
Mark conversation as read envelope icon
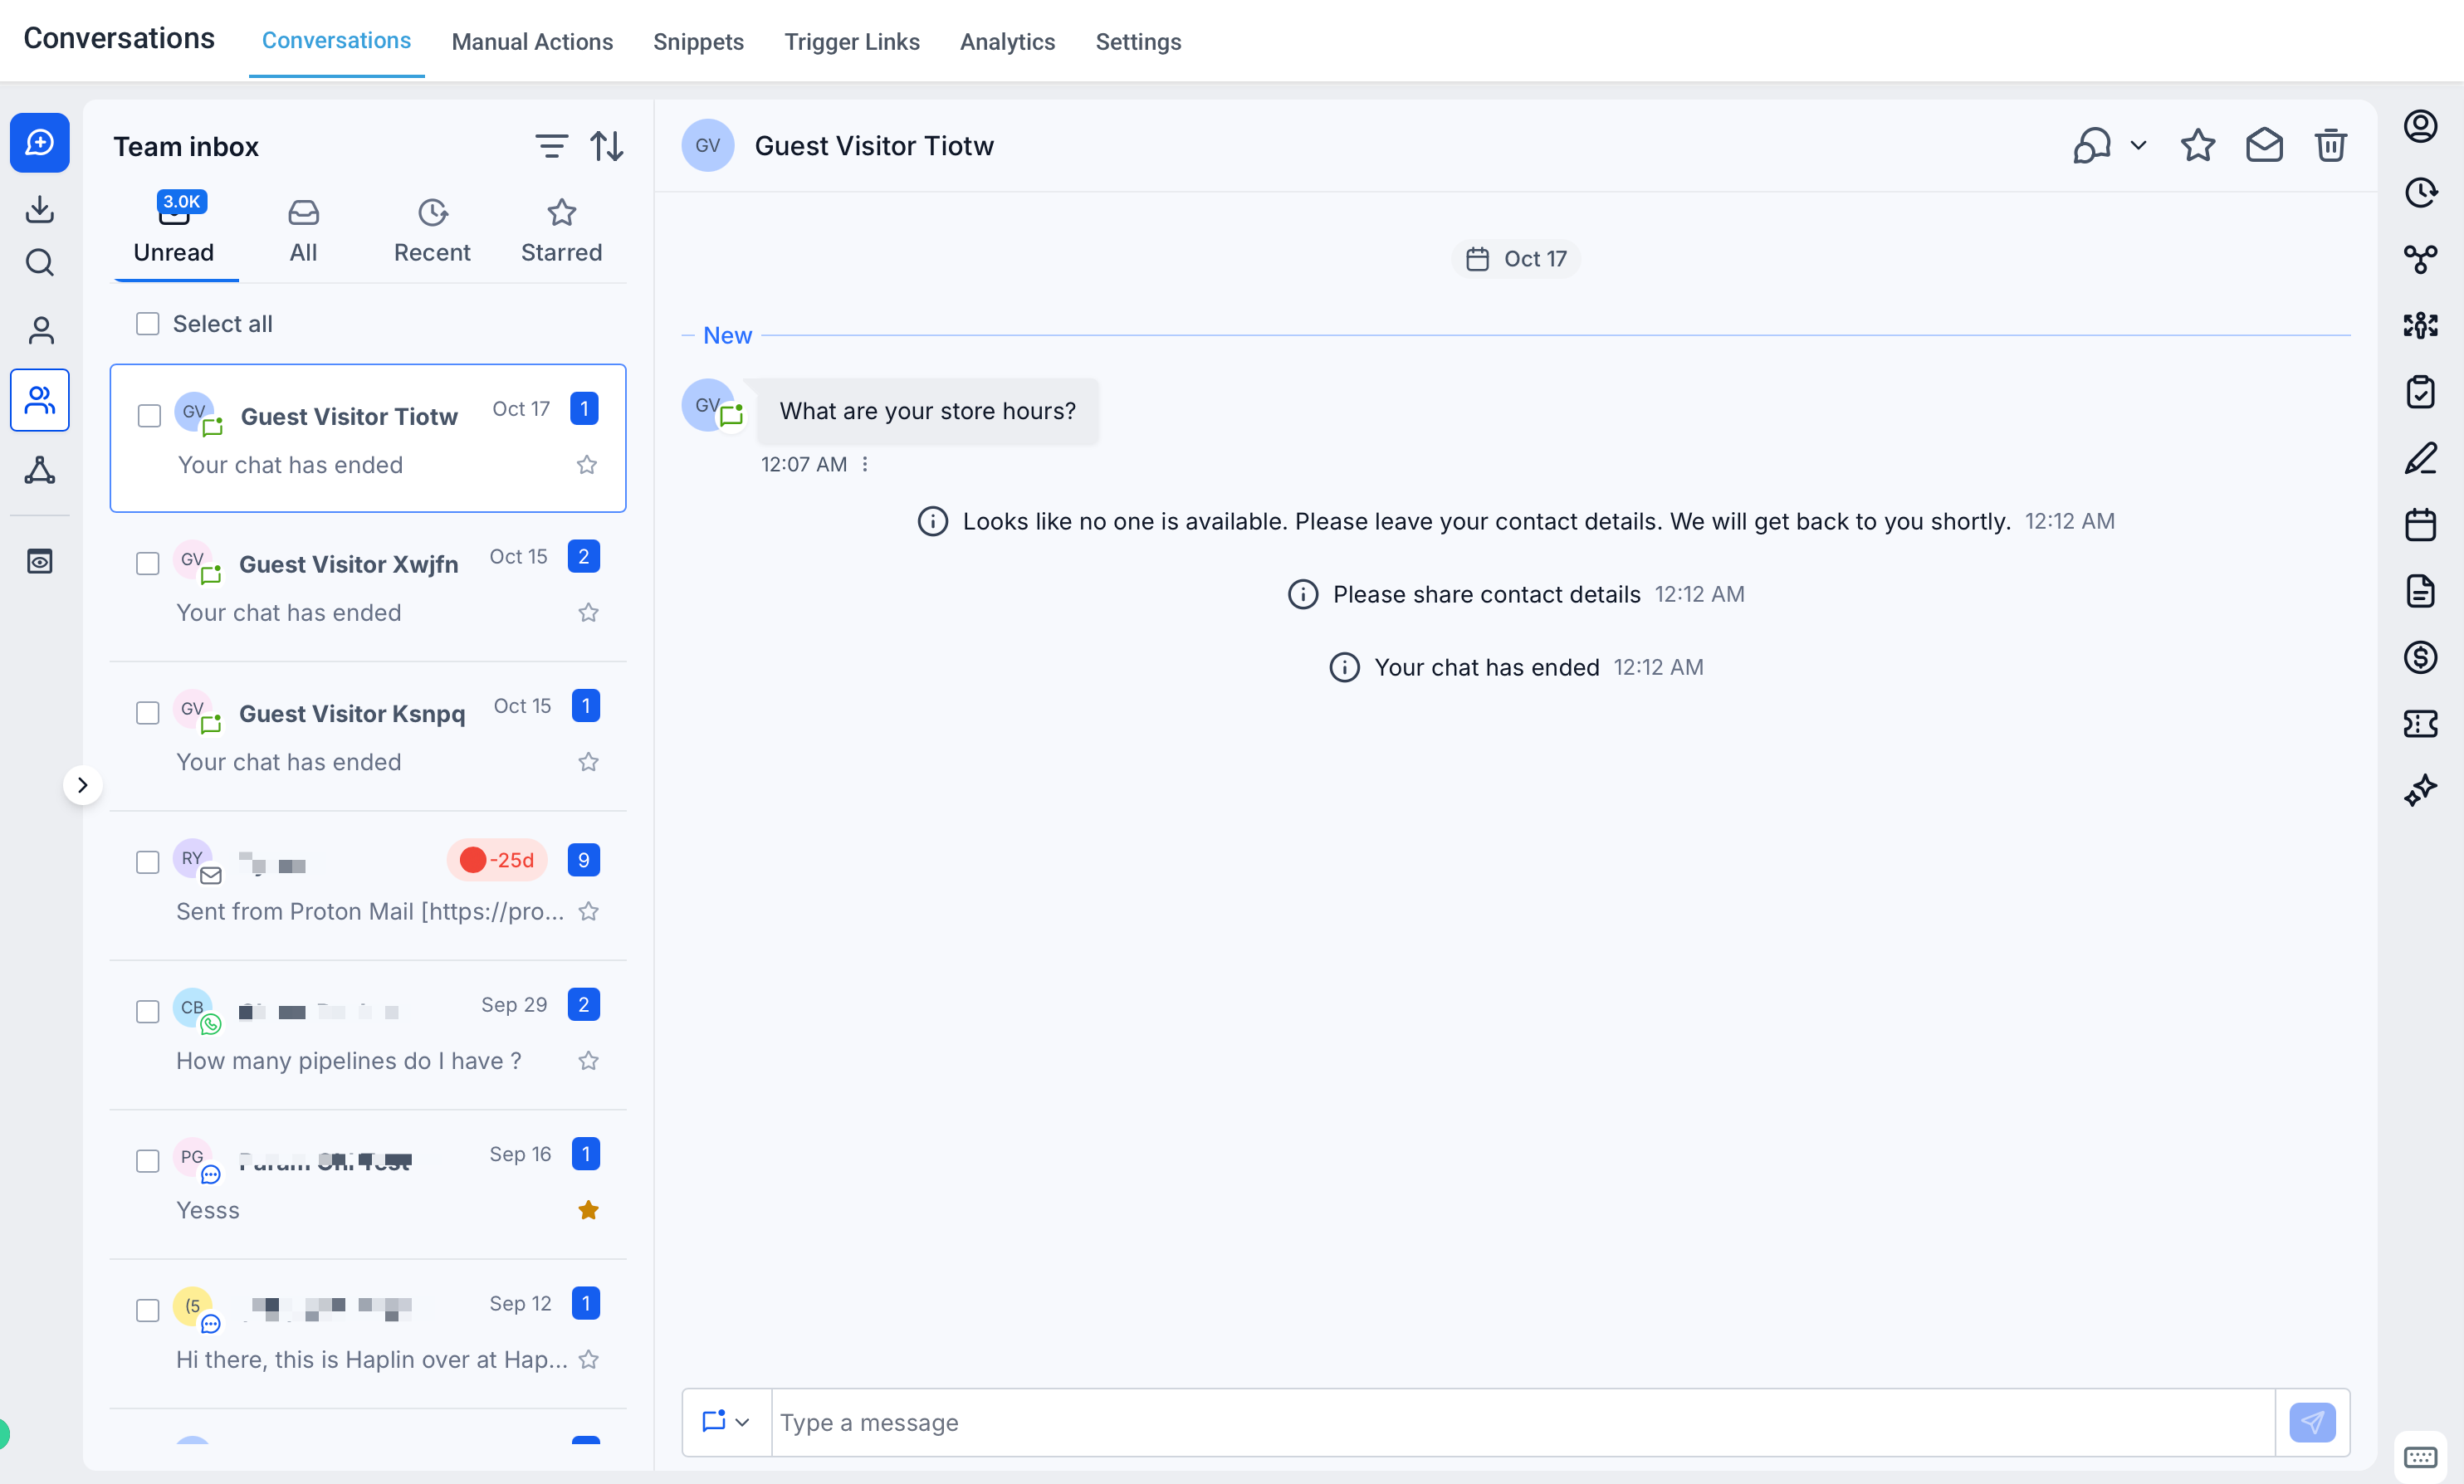[2264, 146]
